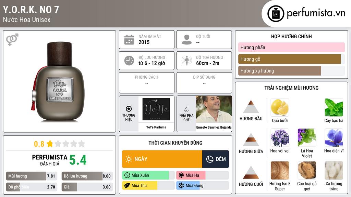Click the green 5.4 Perfumista score

[x=78, y=160]
